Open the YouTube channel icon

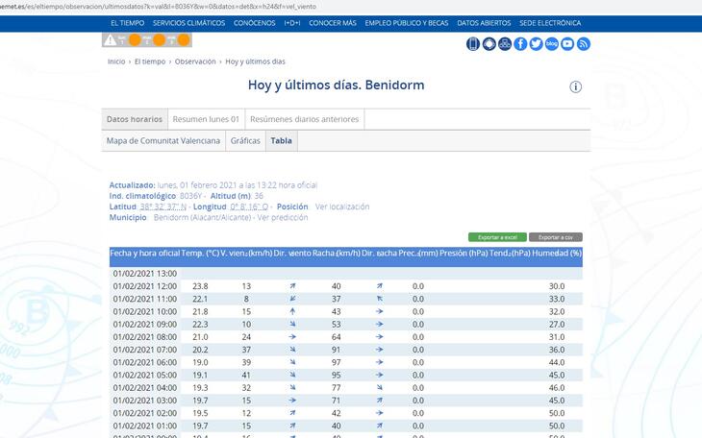click(567, 44)
